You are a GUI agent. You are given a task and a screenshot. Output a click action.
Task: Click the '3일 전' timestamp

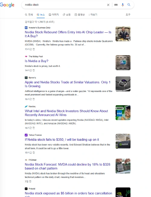point(28,182)
